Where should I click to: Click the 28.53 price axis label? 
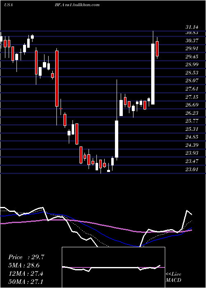(x=192, y=72)
